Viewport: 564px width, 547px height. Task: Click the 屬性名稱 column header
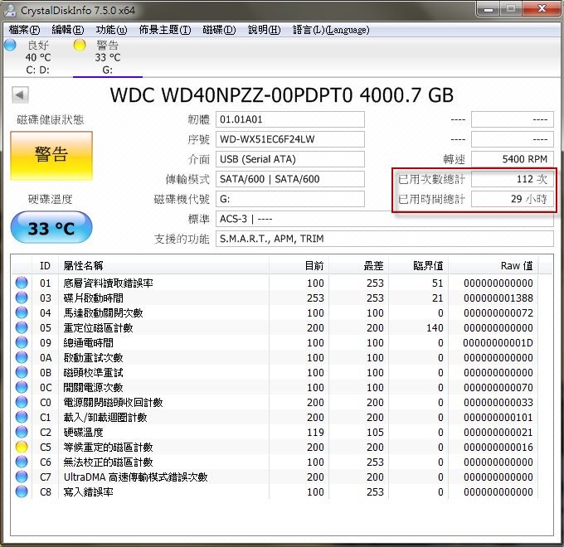[x=163, y=265]
